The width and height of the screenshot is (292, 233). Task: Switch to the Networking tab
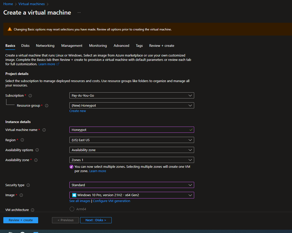45,45
